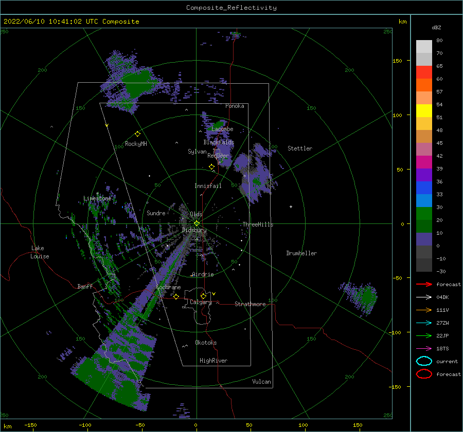Viewport: 463px width, 432px height.
Task: Click the Sylvan label
Action: [x=197, y=152]
